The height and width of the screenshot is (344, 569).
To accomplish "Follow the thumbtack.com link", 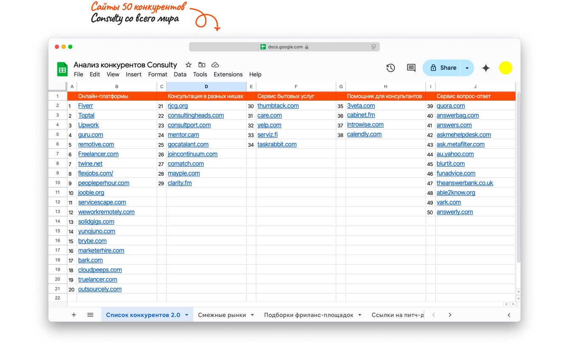I will [278, 106].
